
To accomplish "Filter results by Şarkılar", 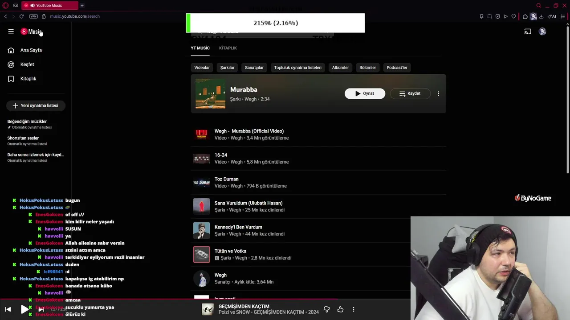I will (227, 68).
